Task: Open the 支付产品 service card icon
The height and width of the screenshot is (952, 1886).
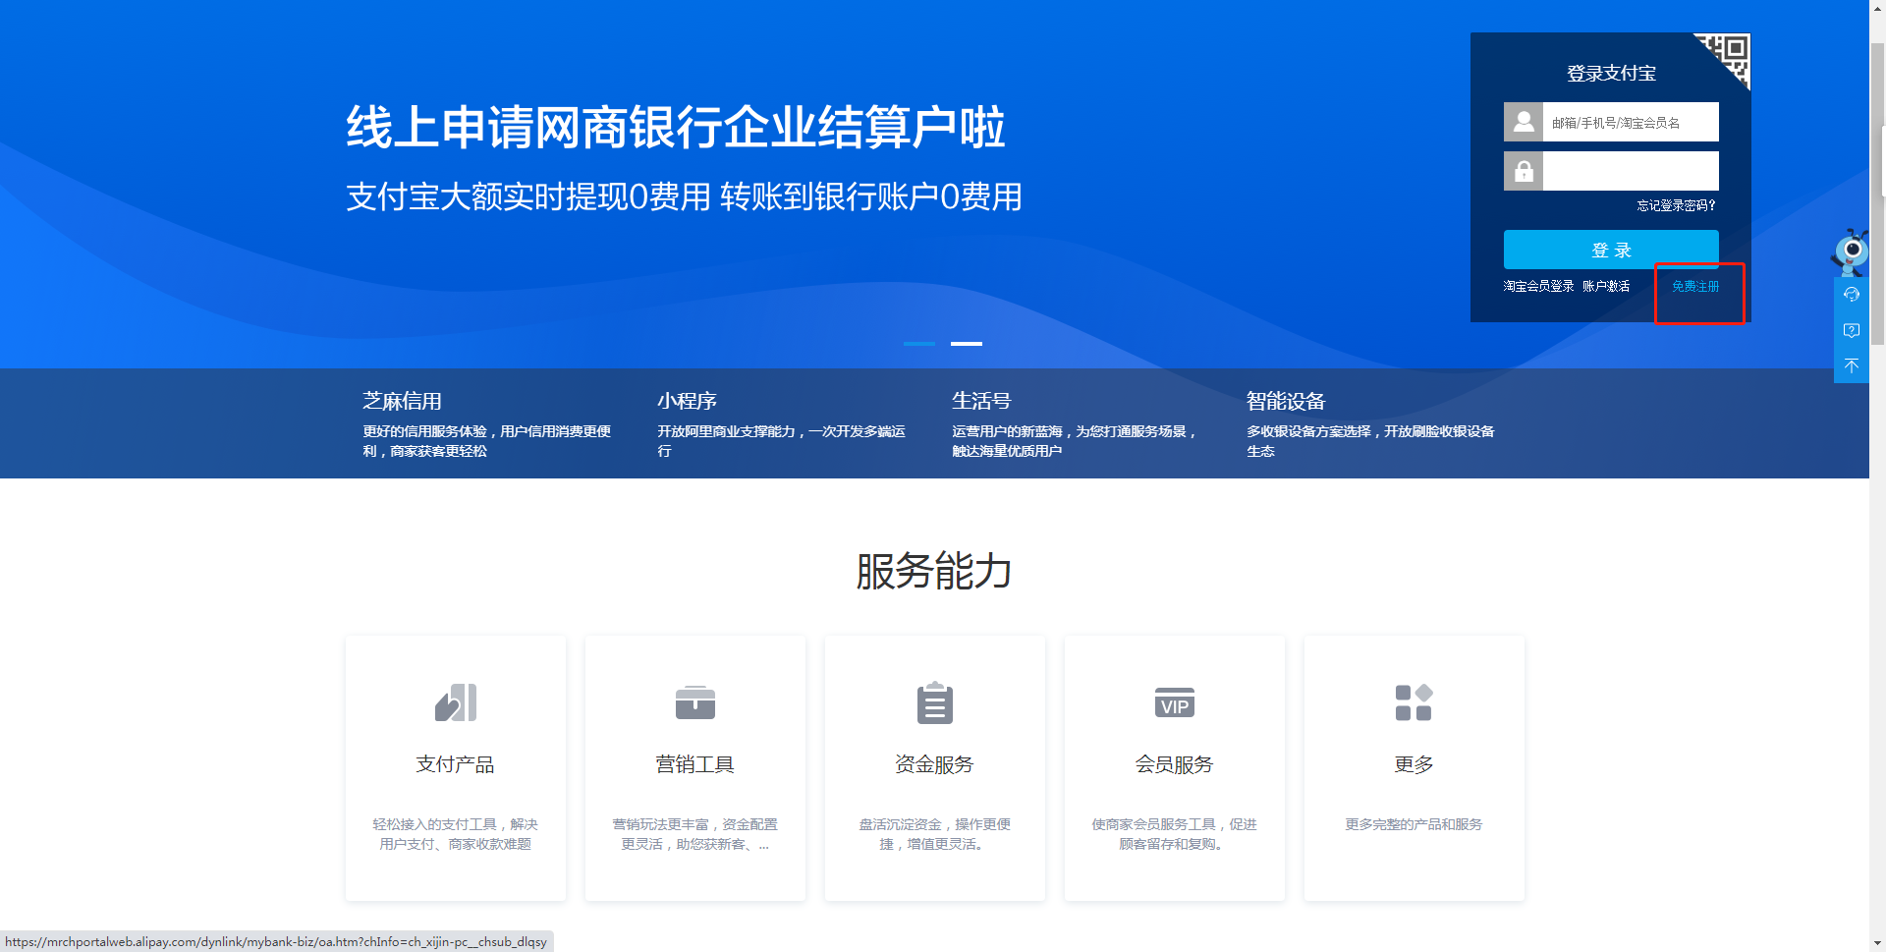Action: [456, 702]
